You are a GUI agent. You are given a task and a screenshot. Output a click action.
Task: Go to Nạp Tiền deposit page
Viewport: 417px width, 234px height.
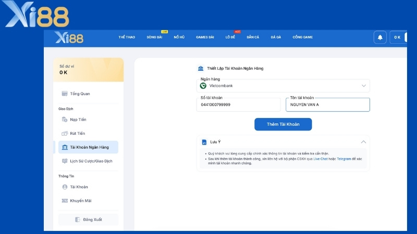88,120
